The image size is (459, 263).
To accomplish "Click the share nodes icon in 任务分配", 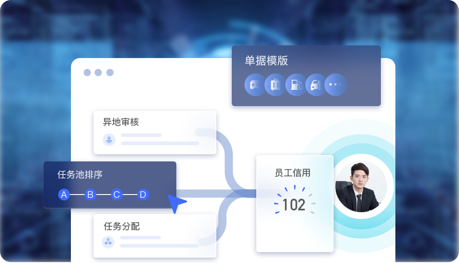I will pos(108,242).
